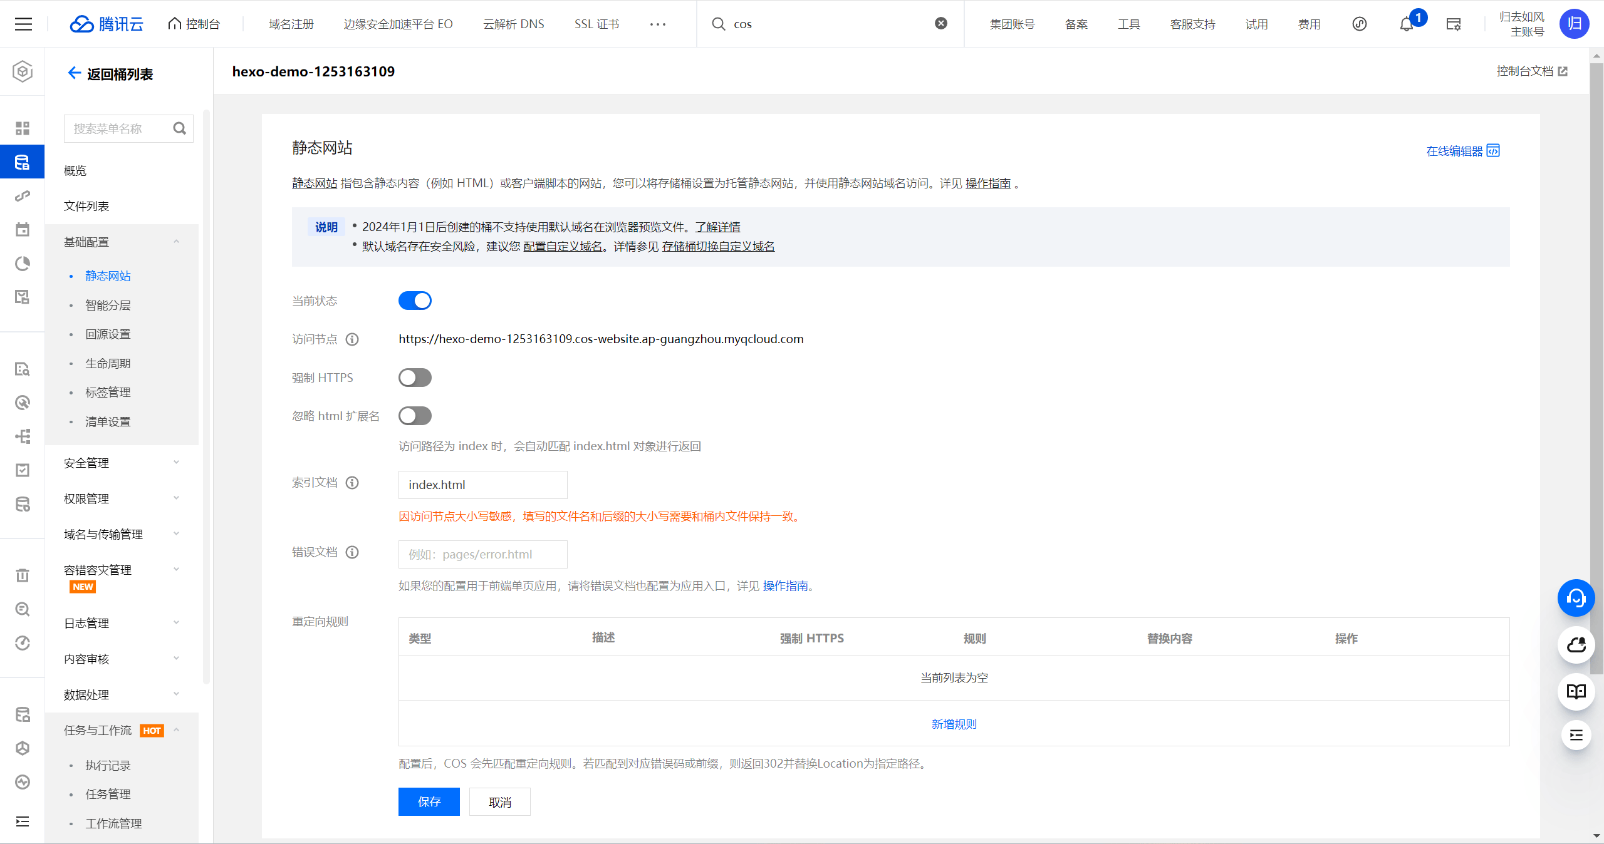The width and height of the screenshot is (1604, 844).
Task: Enable the 强制 HTTPS switch
Action: tap(415, 378)
